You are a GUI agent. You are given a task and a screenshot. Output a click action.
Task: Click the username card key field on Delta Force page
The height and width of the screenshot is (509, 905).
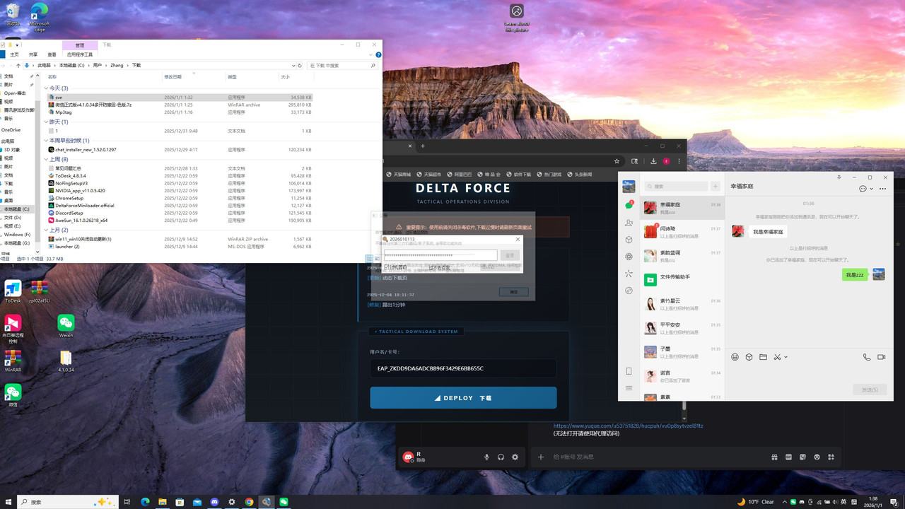coord(463,368)
